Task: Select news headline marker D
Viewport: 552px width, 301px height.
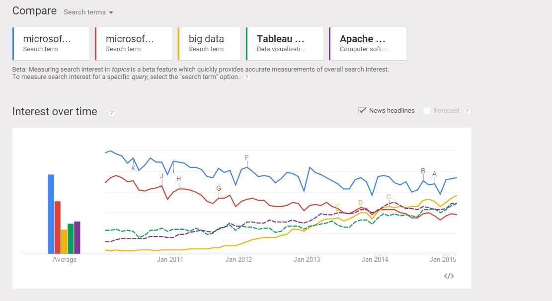Action: coord(360,203)
